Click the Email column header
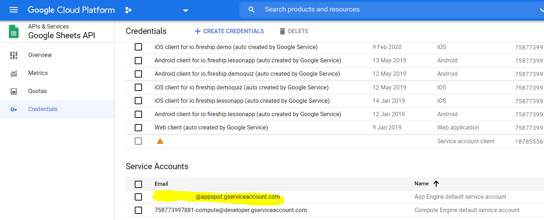 pyautogui.click(x=161, y=184)
